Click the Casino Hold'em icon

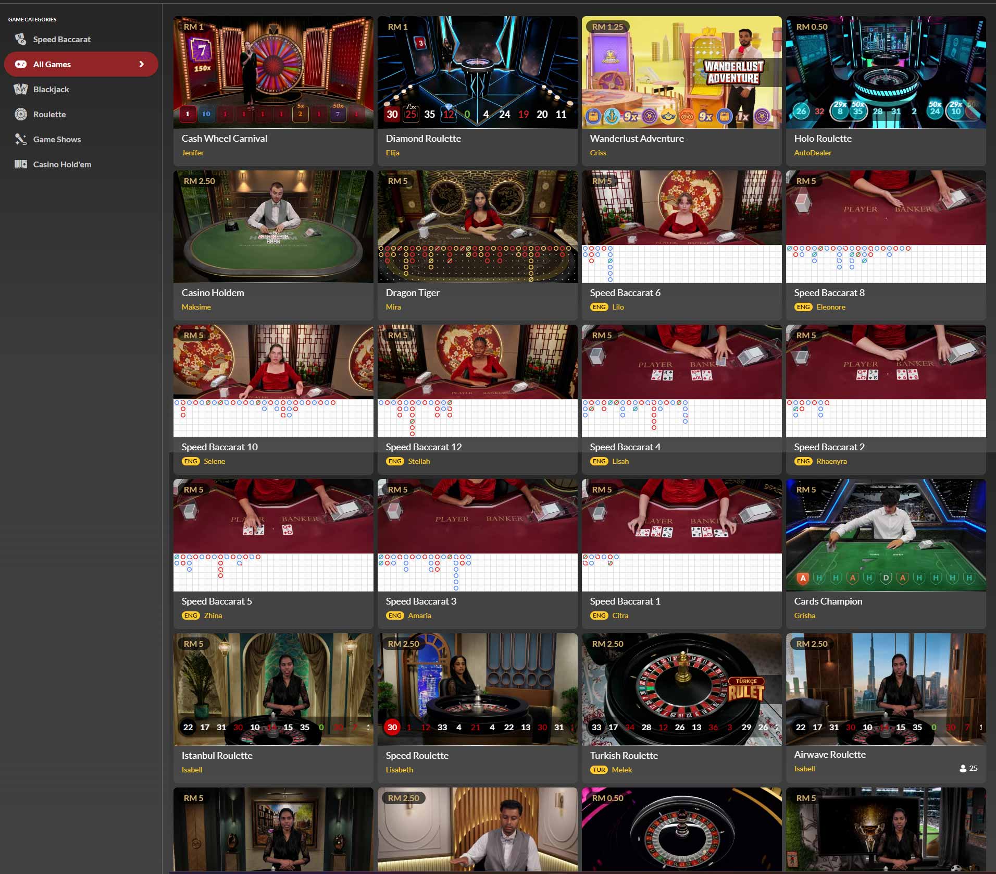point(20,164)
